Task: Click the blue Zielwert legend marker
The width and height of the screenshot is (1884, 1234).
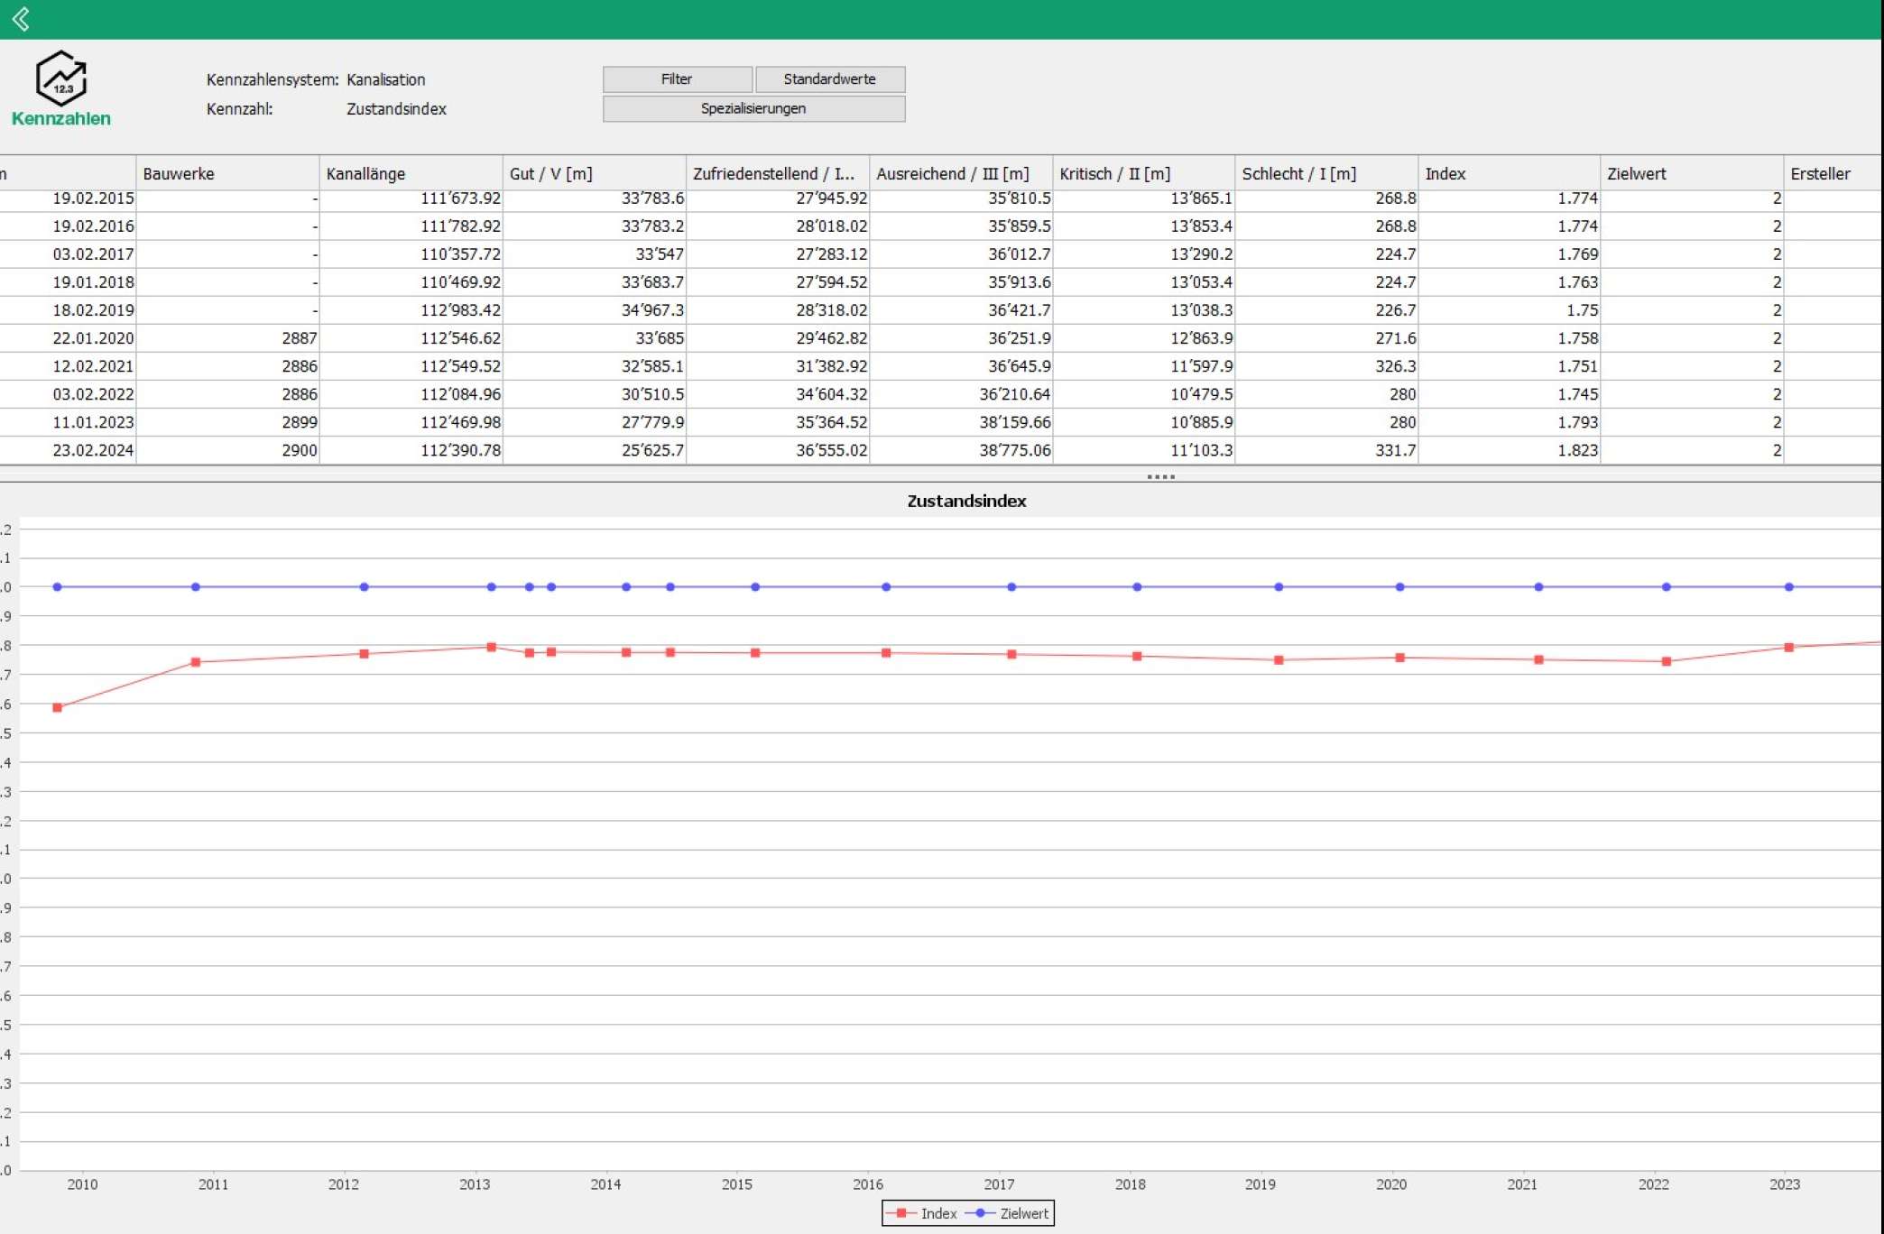Action: point(980,1213)
